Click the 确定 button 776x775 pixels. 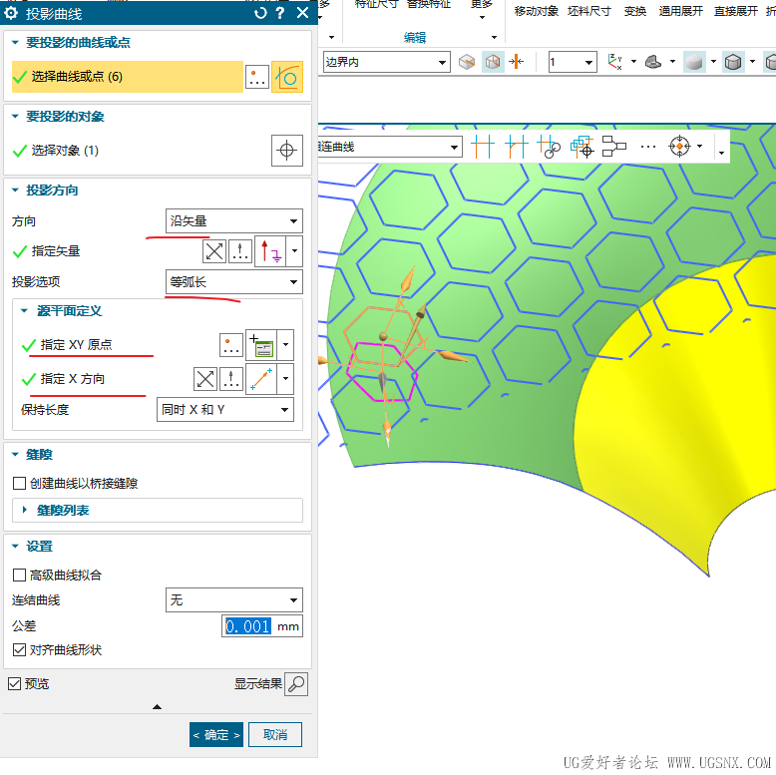tap(216, 734)
